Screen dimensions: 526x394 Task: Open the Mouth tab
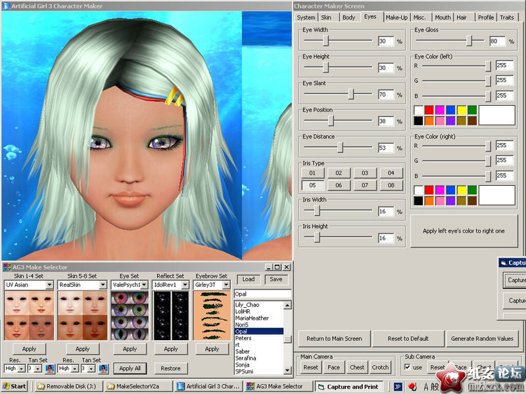tap(442, 18)
